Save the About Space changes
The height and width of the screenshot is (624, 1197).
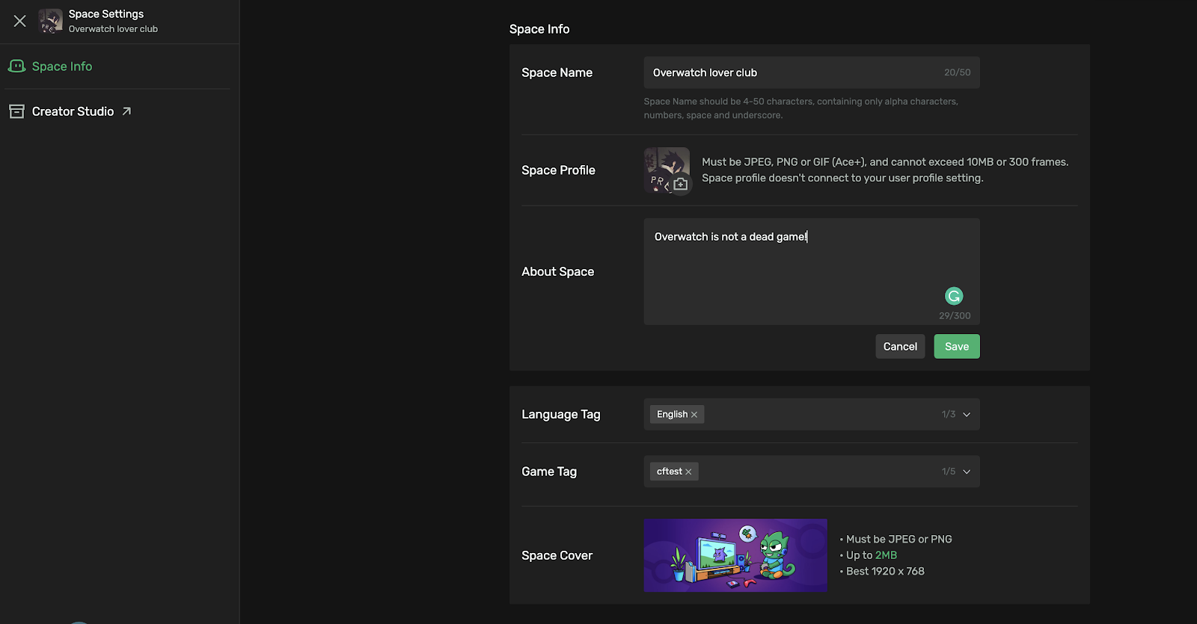pos(956,347)
